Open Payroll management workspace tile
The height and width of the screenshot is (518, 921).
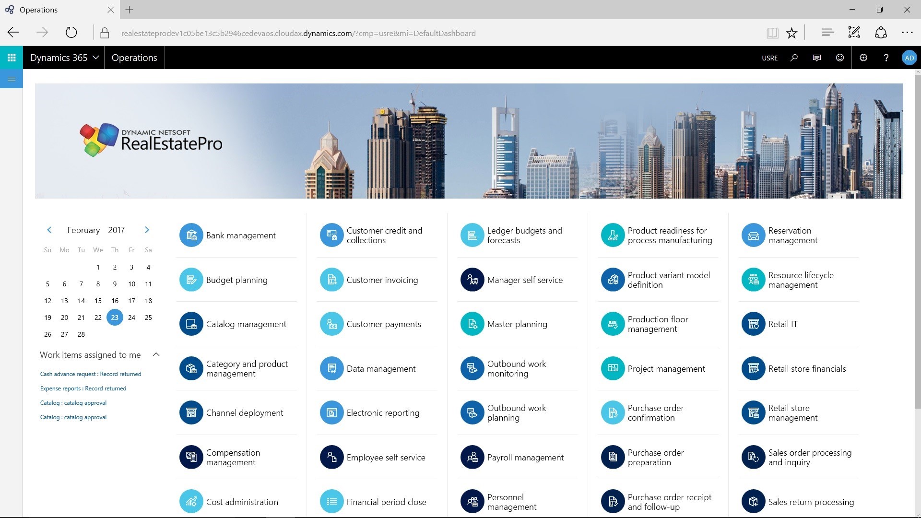pyautogui.click(x=525, y=458)
